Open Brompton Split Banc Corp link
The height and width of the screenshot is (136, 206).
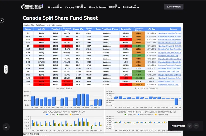tap(170, 49)
